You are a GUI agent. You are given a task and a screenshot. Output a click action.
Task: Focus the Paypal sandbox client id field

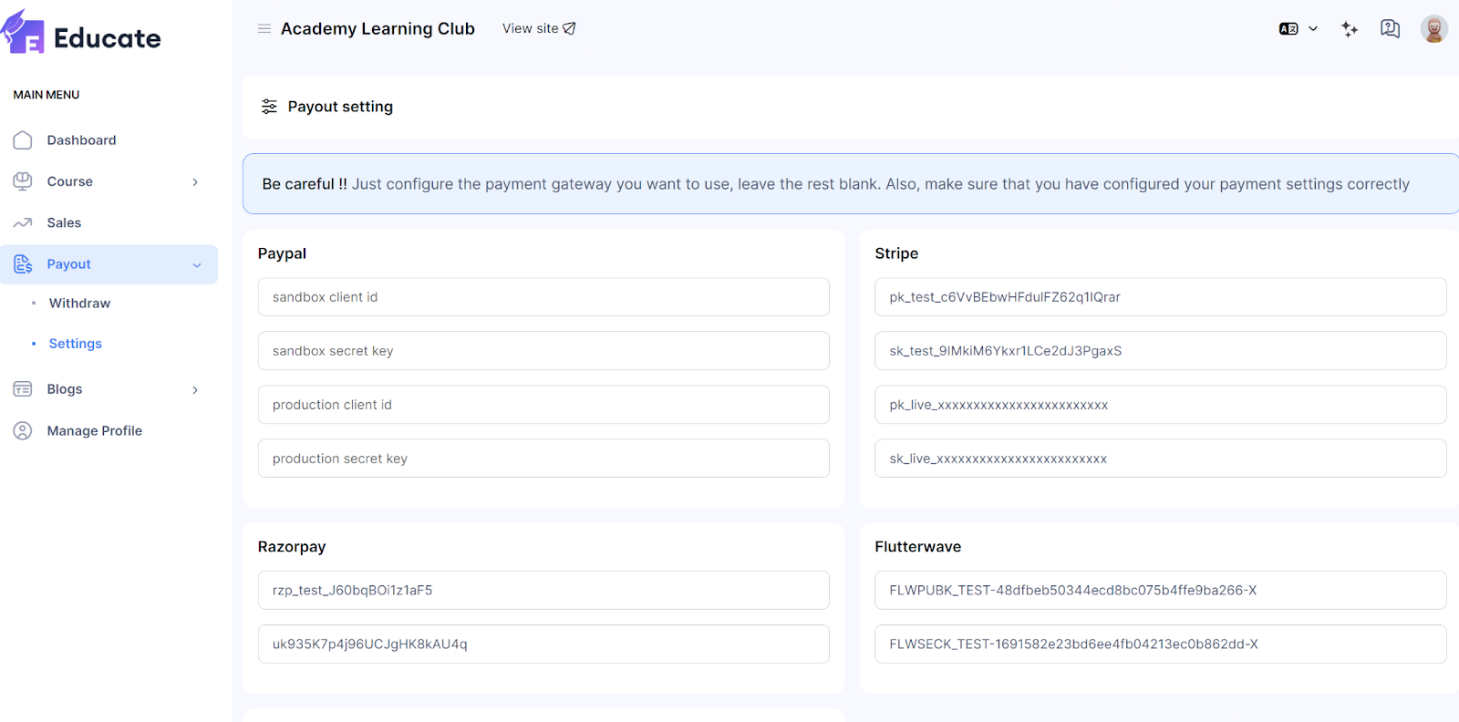(x=543, y=297)
